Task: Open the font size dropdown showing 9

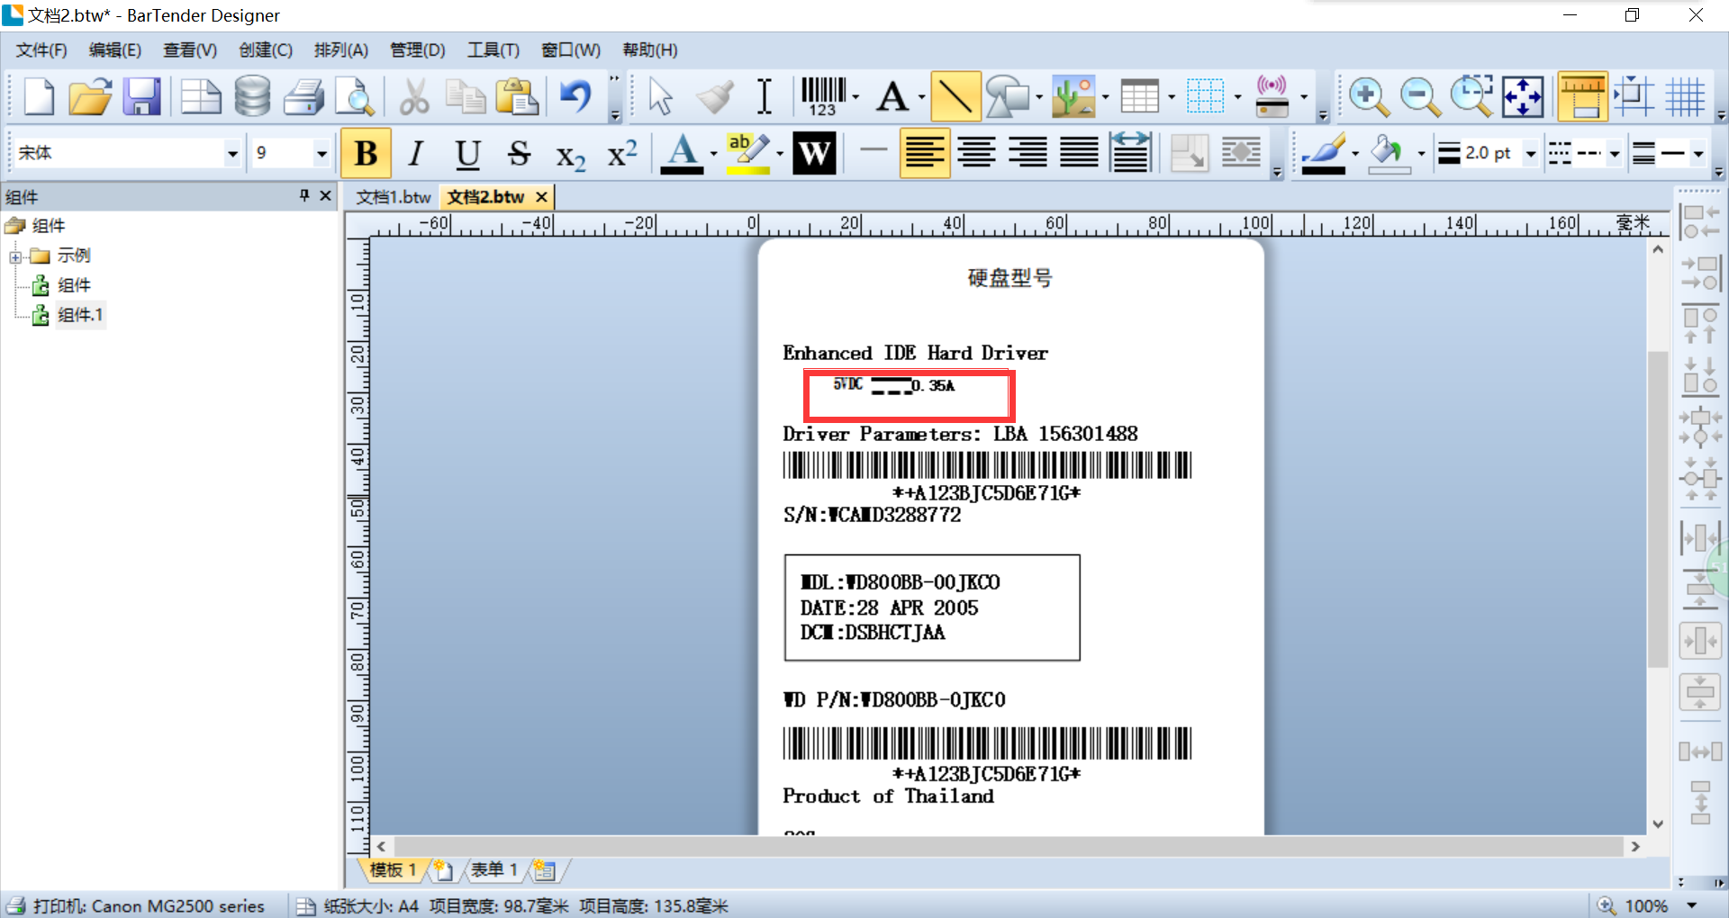Action: 321,154
